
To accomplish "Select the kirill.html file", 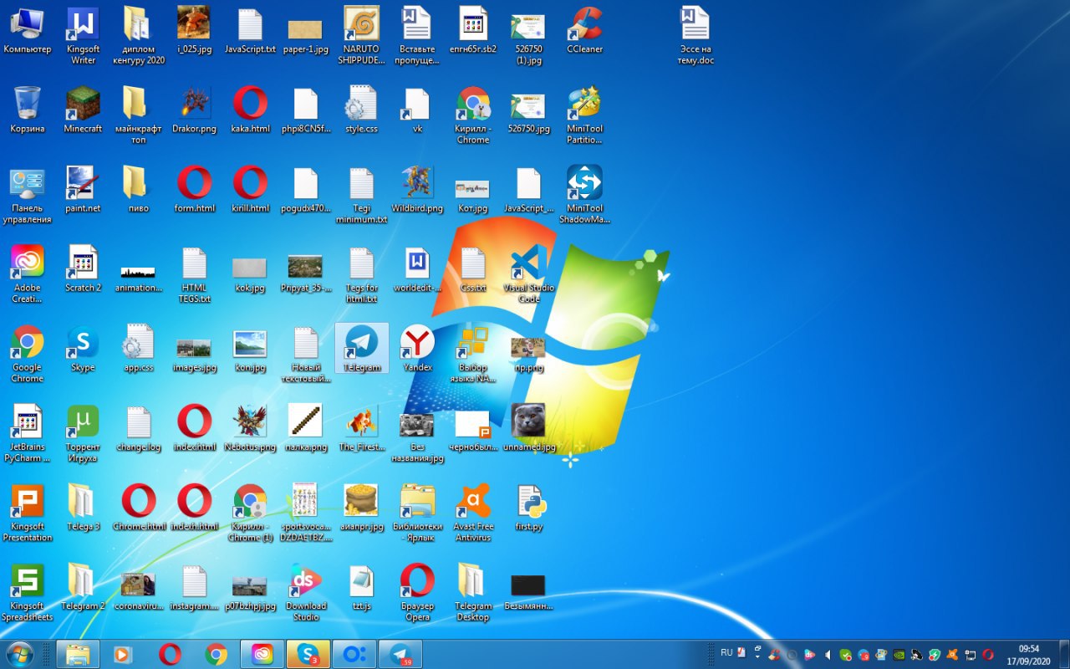I will pyautogui.click(x=250, y=189).
